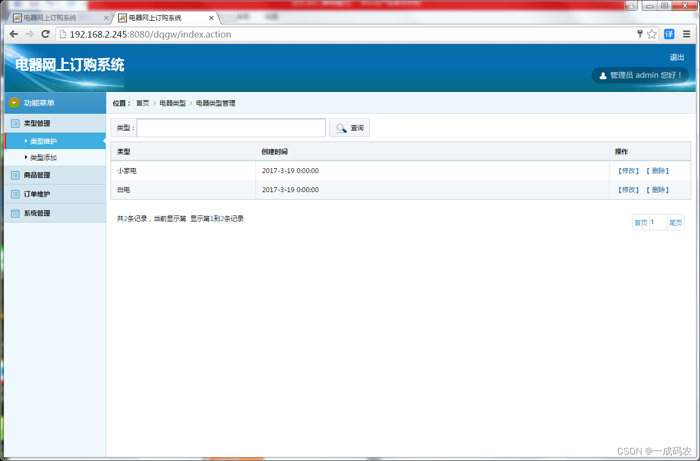
Task: Click the browser back arrow
Action: click(x=14, y=34)
